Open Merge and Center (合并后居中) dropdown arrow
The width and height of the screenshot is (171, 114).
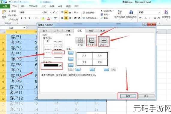click(98, 18)
